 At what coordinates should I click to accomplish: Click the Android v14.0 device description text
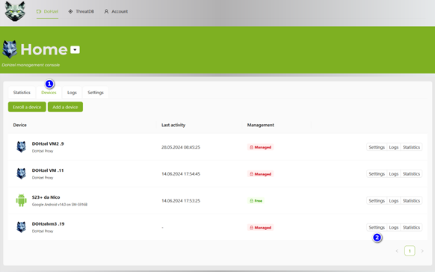pos(60,205)
